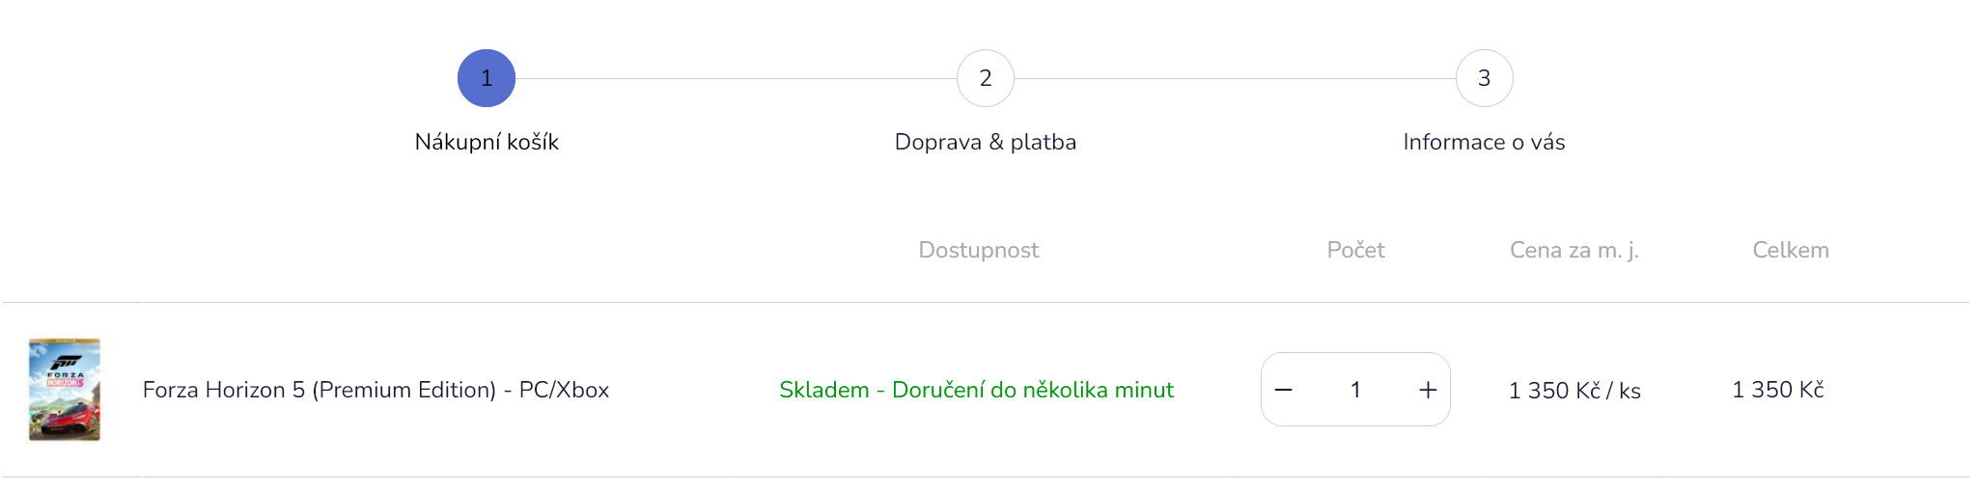Click the total price 1 350 Kč
The image size is (1978, 490).
pos(1778,390)
